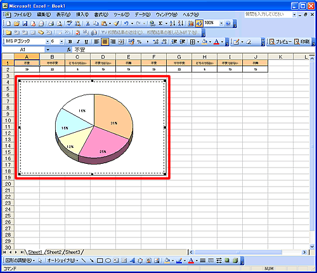
Task: Open the zoom percentage dropdown
Action: point(221,23)
